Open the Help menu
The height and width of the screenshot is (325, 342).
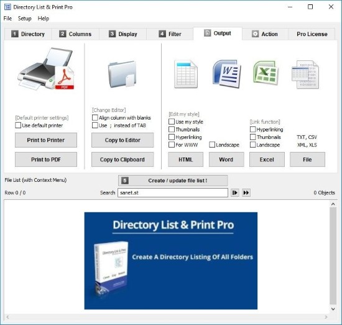[44, 18]
